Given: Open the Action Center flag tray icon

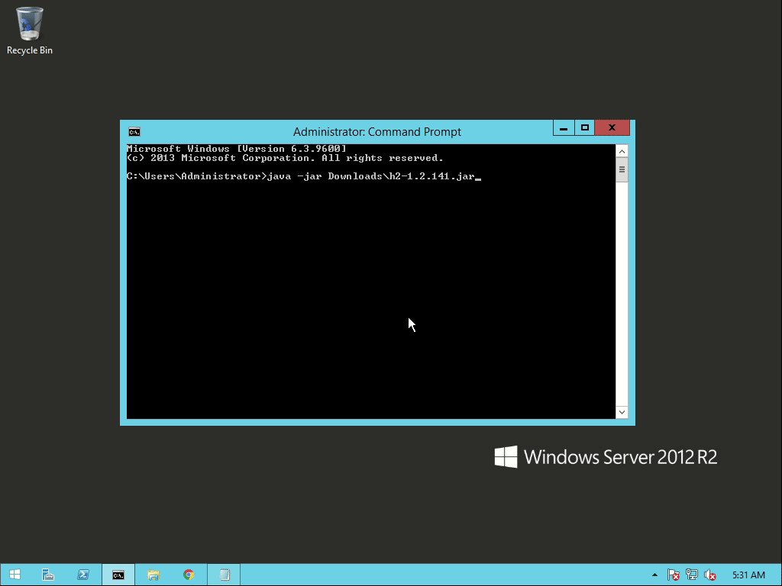Looking at the screenshot, I should click(x=673, y=575).
